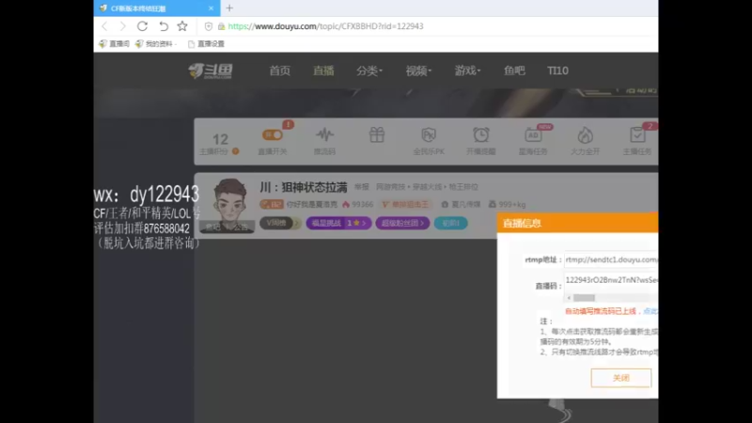Click the scrollbar left arrow under 直播码
This screenshot has height=423, width=752.
pyautogui.click(x=569, y=298)
